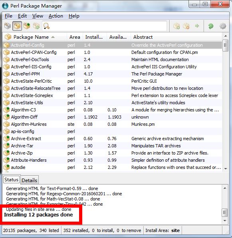Click 'Install Area: site' status bar entry
This screenshot has height=238, width=232.
pos(163,230)
